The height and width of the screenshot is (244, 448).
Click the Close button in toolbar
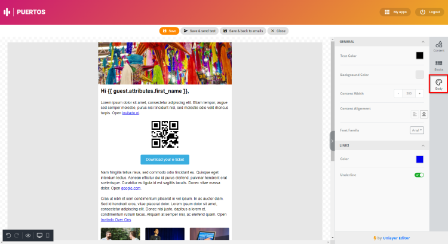[x=278, y=31]
